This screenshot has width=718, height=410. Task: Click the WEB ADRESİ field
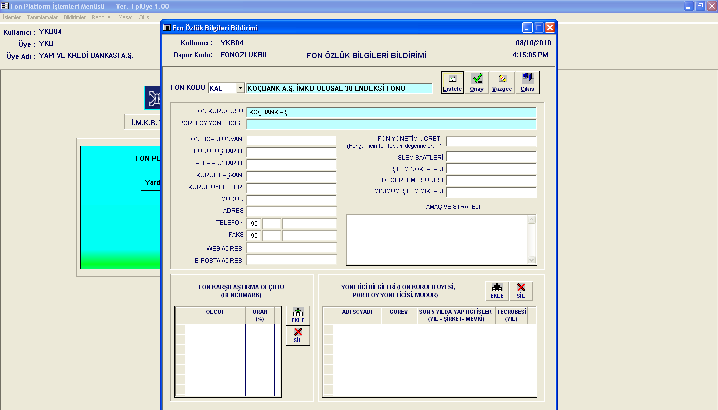tap(292, 248)
